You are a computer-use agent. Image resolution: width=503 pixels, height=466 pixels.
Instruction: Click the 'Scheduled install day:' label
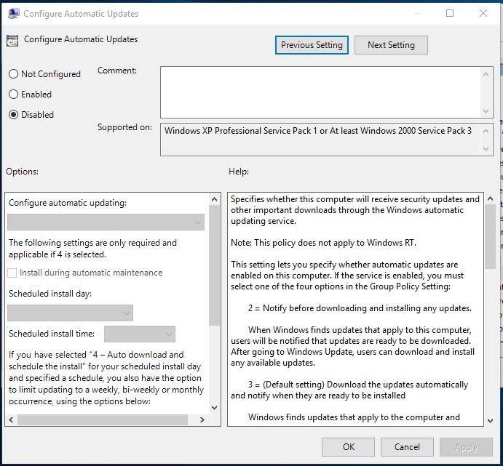pos(50,294)
